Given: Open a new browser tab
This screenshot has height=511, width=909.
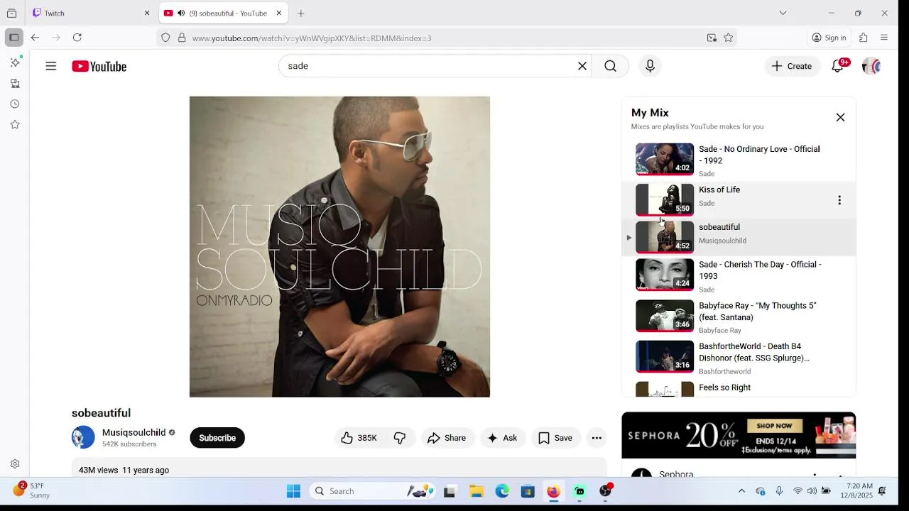Looking at the screenshot, I should click(301, 13).
